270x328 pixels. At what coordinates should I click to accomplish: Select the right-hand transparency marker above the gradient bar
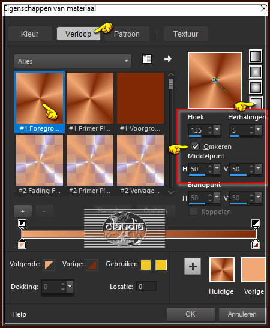(x=256, y=224)
